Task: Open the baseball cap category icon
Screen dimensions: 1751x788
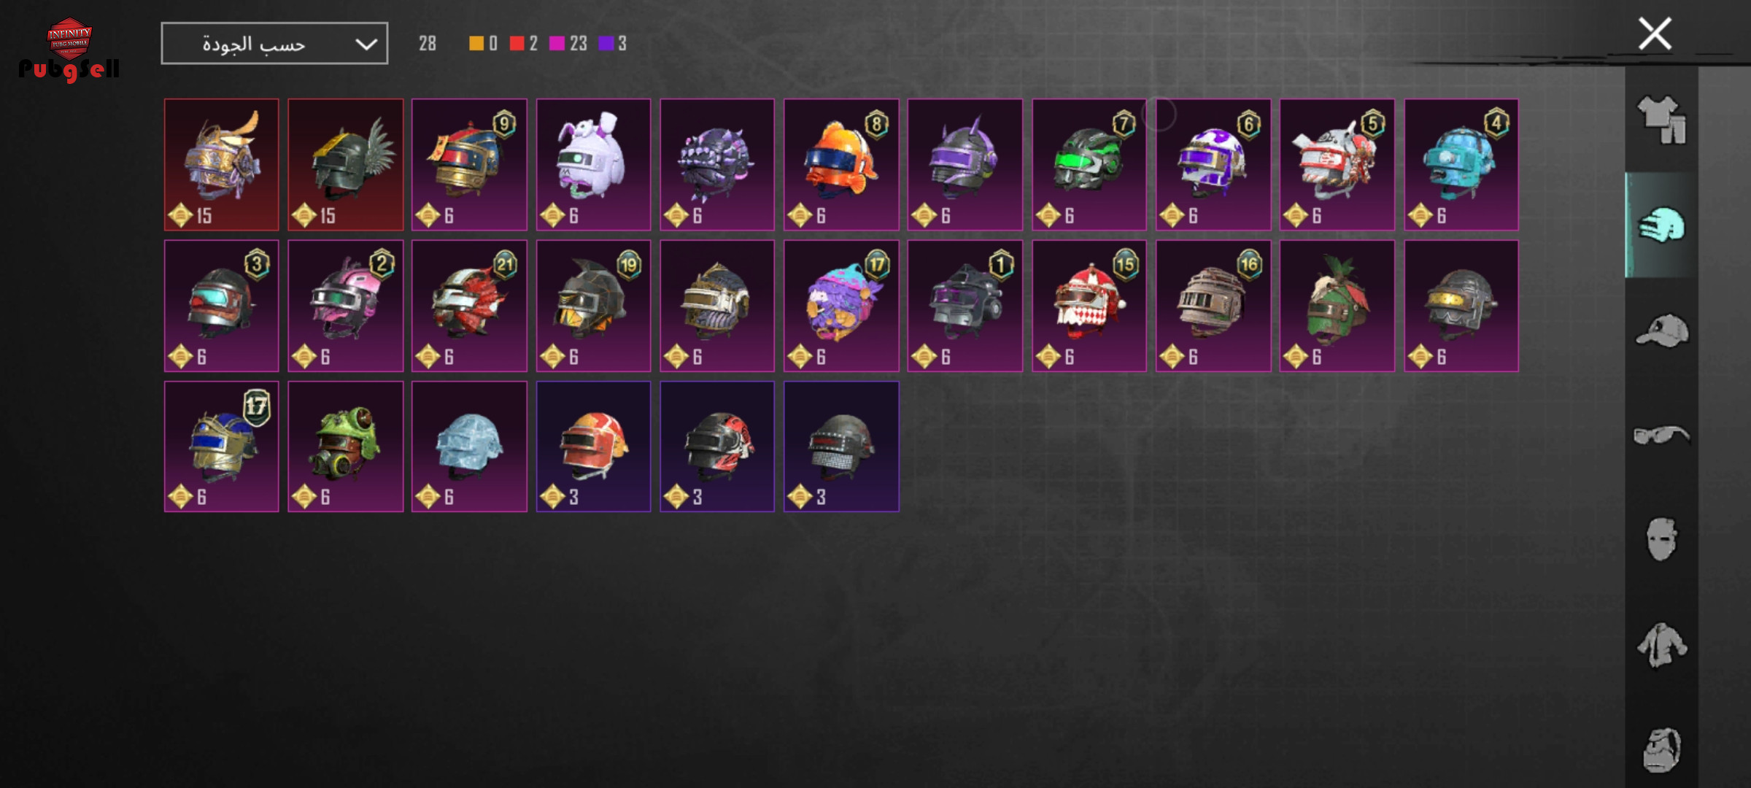Action: (1662, 331)
